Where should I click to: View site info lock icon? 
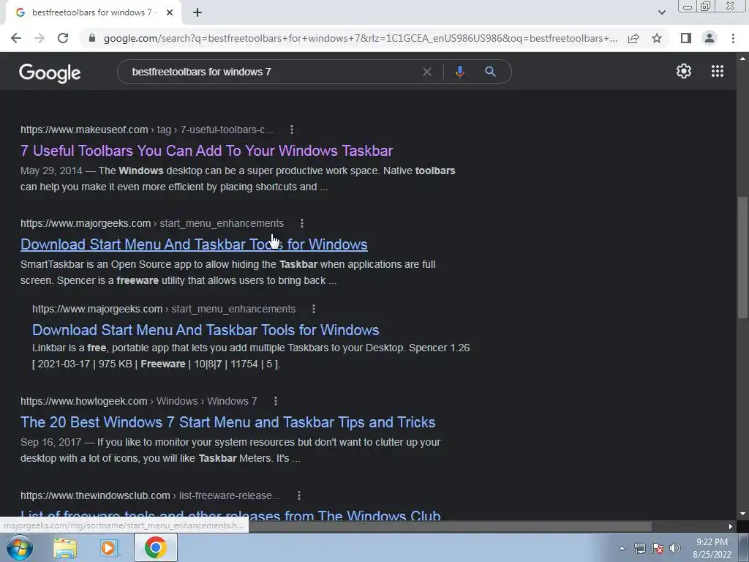(x=92, y=38)
